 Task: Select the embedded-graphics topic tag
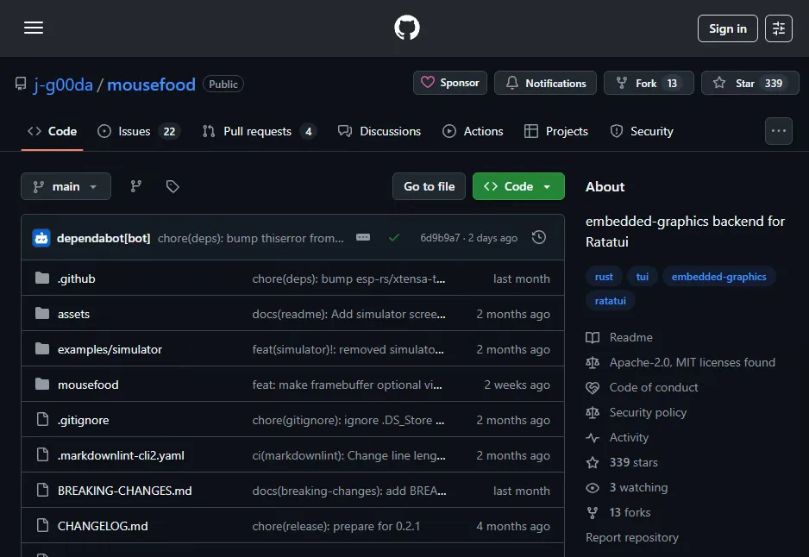click(x=719, y=276)
